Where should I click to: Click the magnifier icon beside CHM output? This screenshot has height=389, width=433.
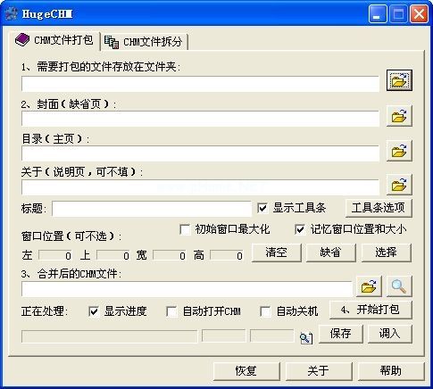(x=399, y=286)
